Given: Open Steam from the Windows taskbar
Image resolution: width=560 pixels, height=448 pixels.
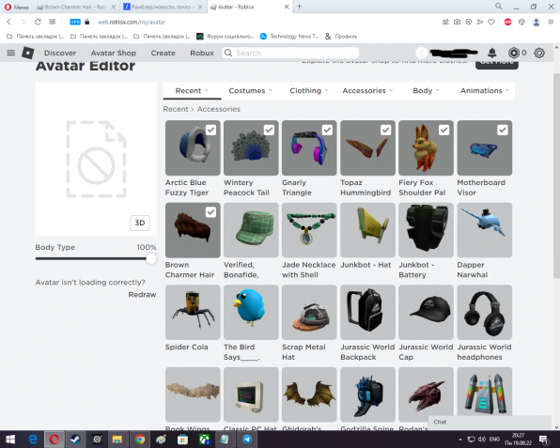Looking at the screenshot, I should point(75,439).
